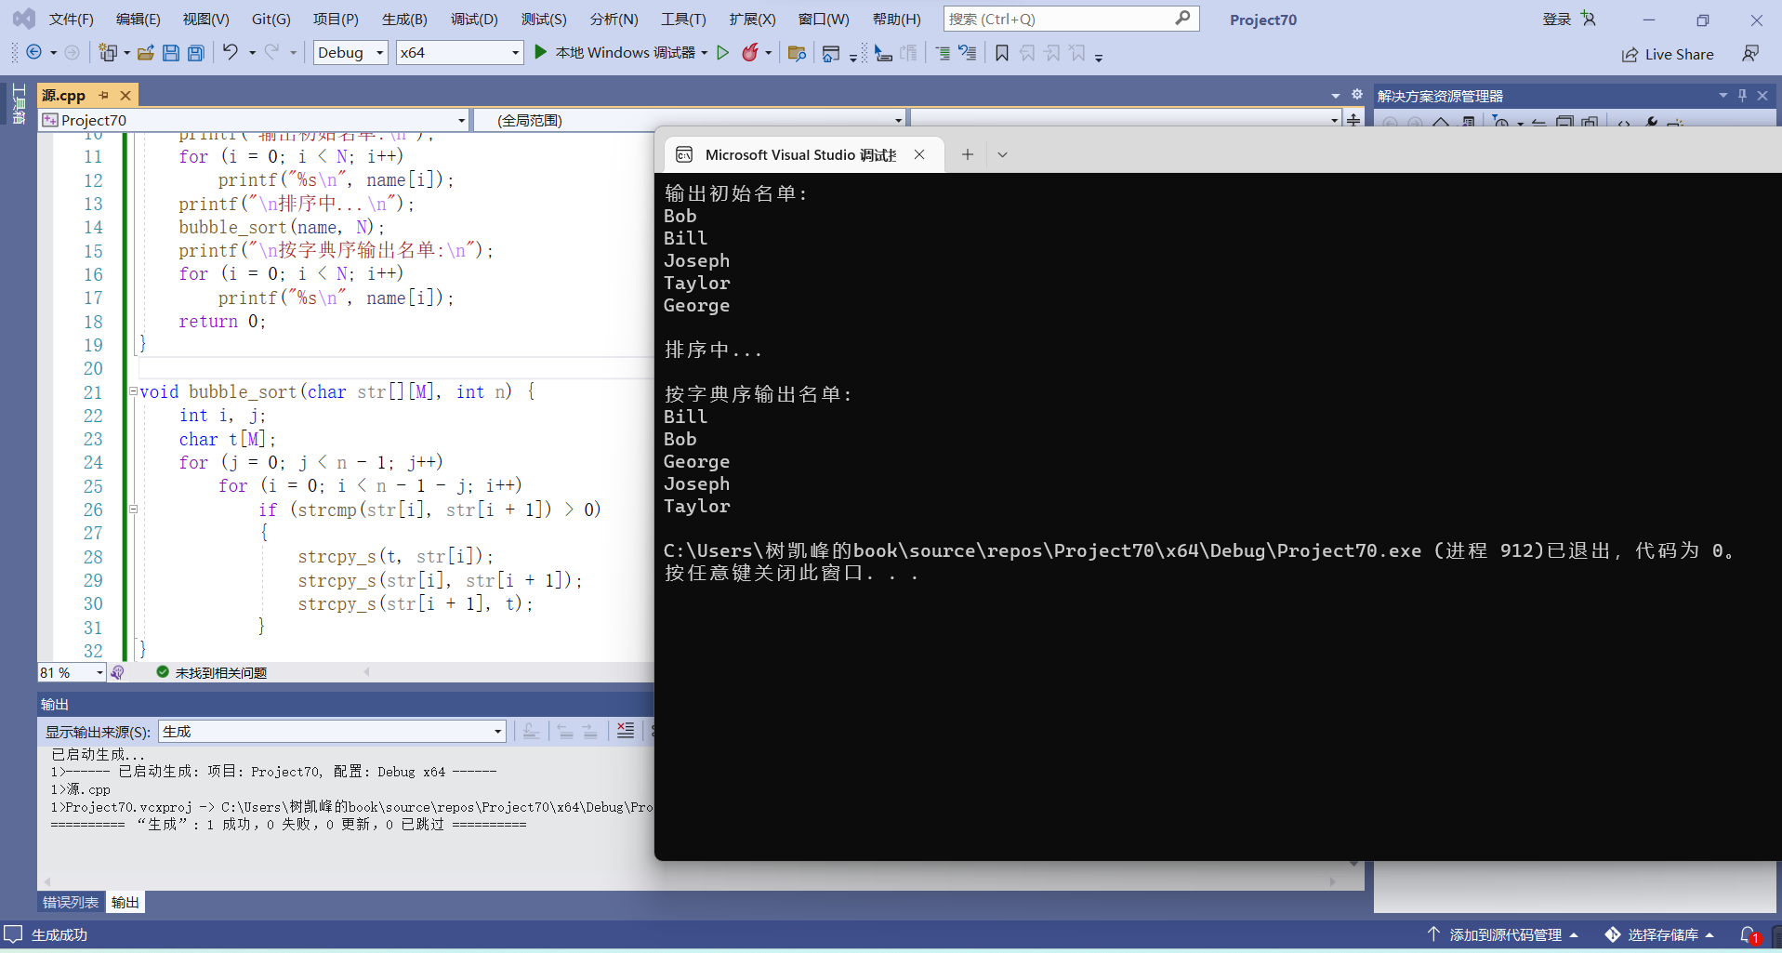Click the Undo arrow icon
The image size is (1782, 953).
231,52
